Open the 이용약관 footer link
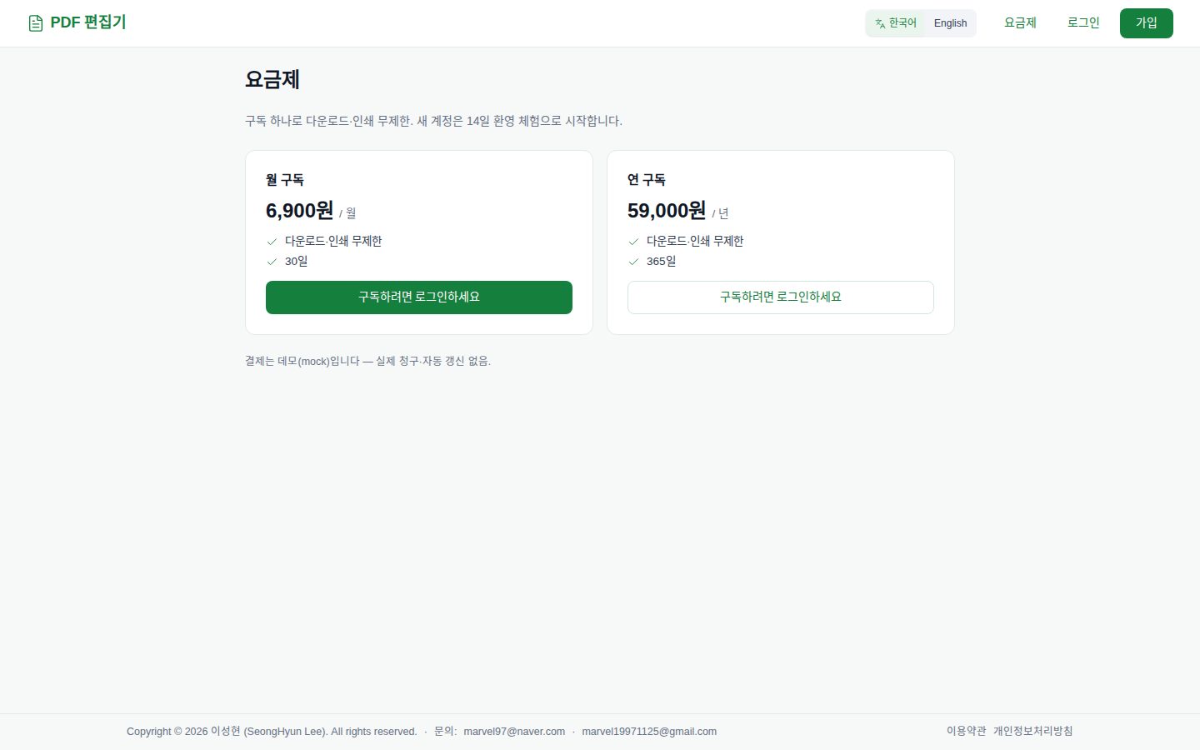1200x750 pixels. click(x=966, y=731)
